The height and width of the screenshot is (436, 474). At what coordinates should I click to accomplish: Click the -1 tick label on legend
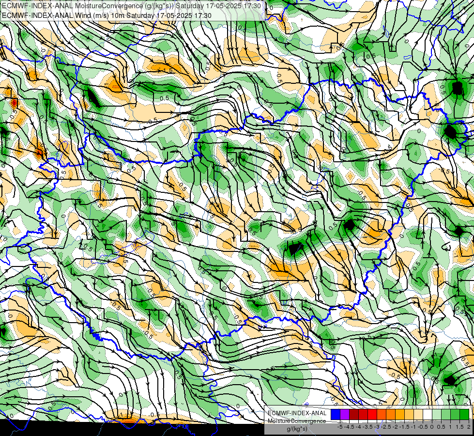click(413, 427)
